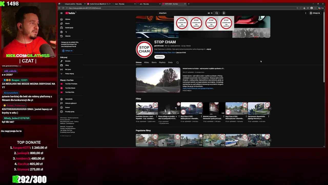Open options menu for 'Stop Cham #1395' video

201,116
